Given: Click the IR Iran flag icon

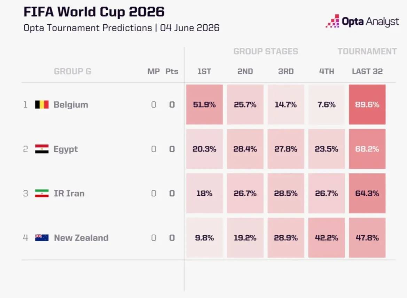Looking at the screenshot, I should pyautogui.click(x=42, y=194).
